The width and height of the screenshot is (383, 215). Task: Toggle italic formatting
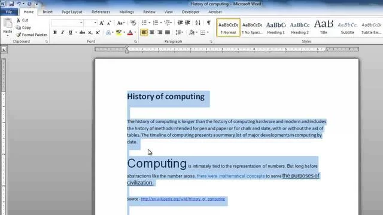coord(62,32)
